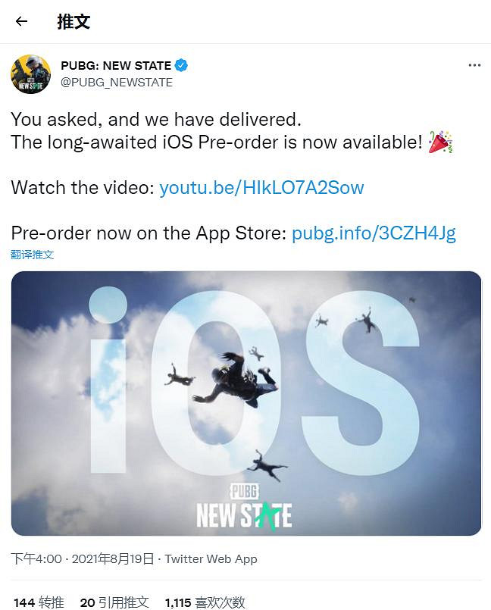Image resolution: width=491 pixels, height=610 pixels.
Task: Click the 推文 page header title
Action: pos(73,21)
